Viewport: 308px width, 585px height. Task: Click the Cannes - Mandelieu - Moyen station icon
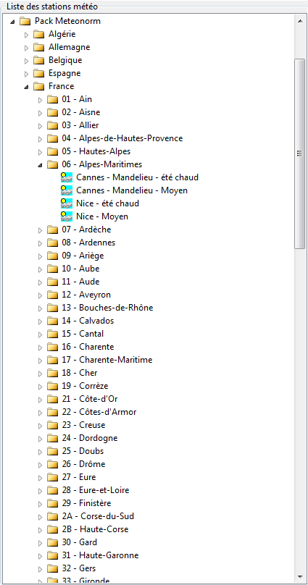tap(67, 190)
